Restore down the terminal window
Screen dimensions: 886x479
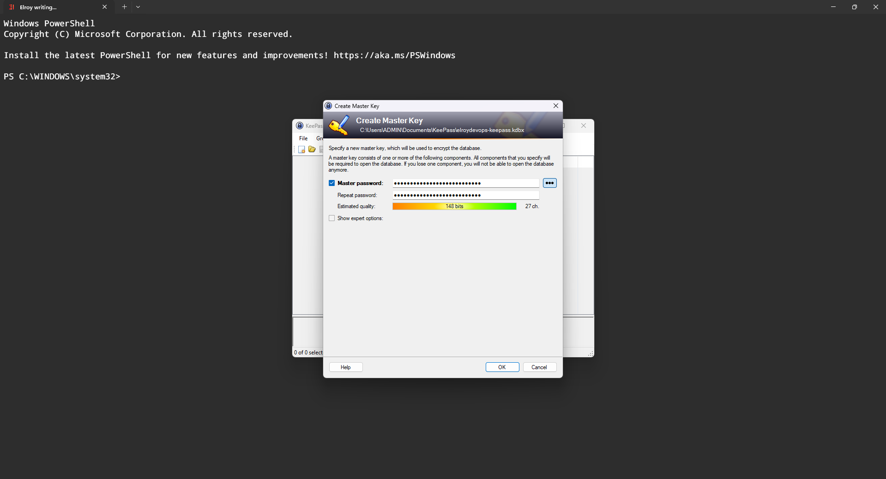855,7
